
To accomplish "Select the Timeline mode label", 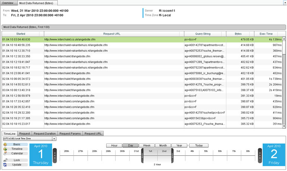I will 17,149.
